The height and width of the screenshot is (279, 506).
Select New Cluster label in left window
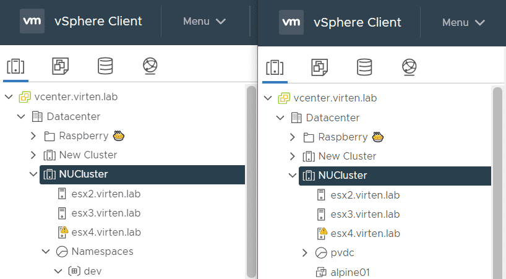coord(88,155)
